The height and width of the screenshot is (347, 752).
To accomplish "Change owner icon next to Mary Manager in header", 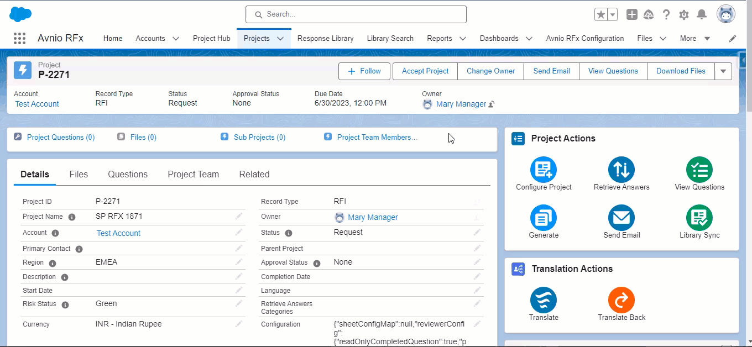I will (x=492, y=104).
